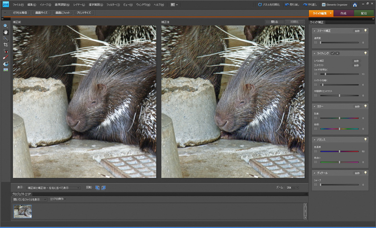Open the 開いているファイルを表示 dropdown
Image resolution: width=376 pixels, height=228 pixels.
pyautogui.click(x=30, y=199)
